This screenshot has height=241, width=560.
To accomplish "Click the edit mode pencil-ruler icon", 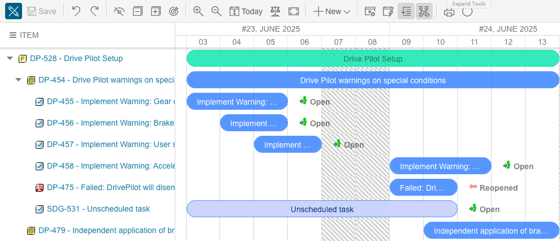I will [14, 11].
